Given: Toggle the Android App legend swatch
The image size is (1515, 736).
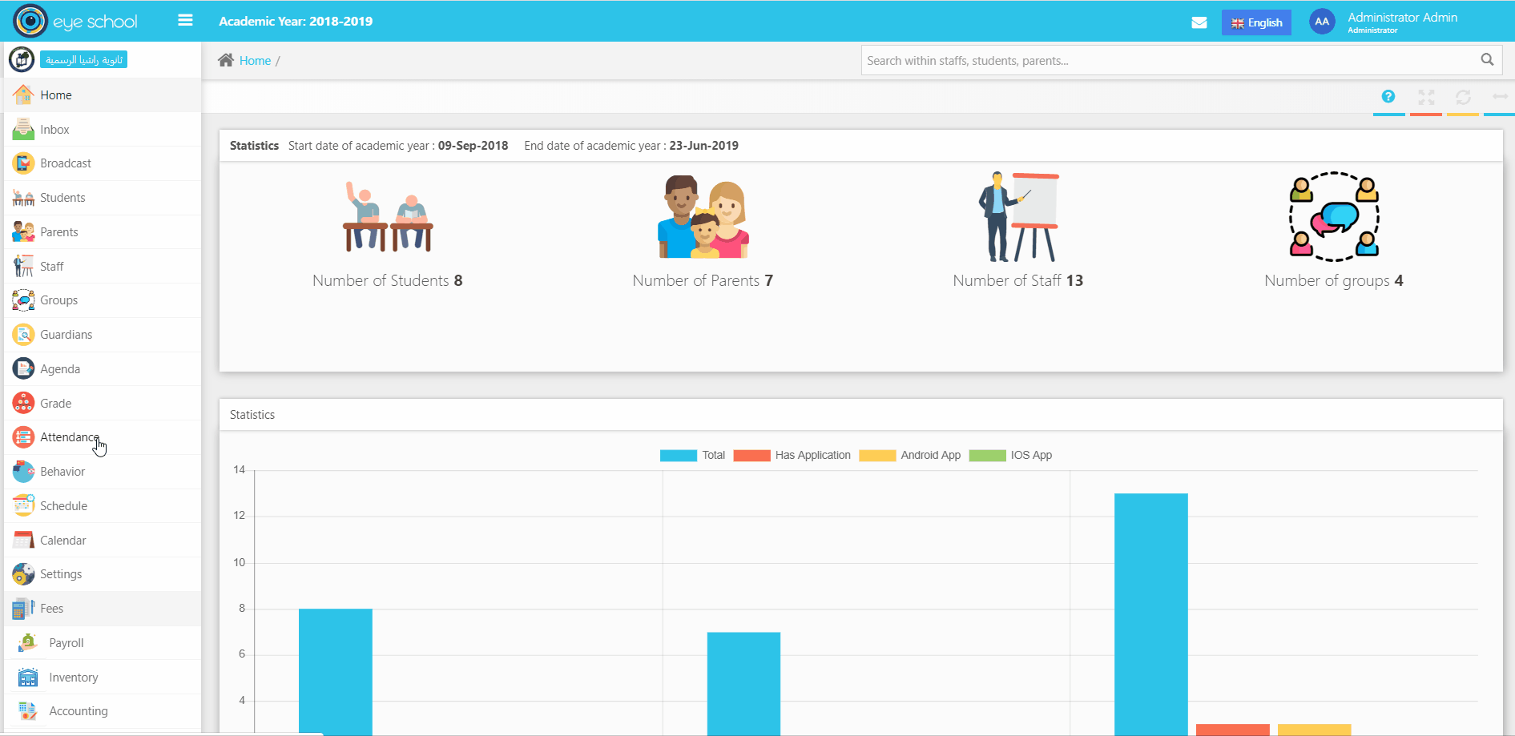Looking at the screenshot, I should (877, 456).
